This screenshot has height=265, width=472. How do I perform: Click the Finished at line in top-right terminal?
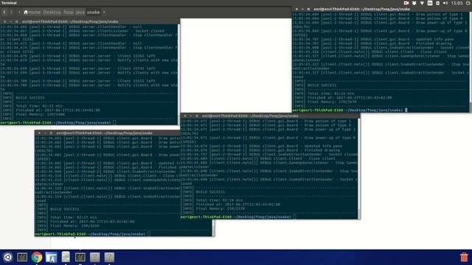pyautogui.click(x=342, y=98)
